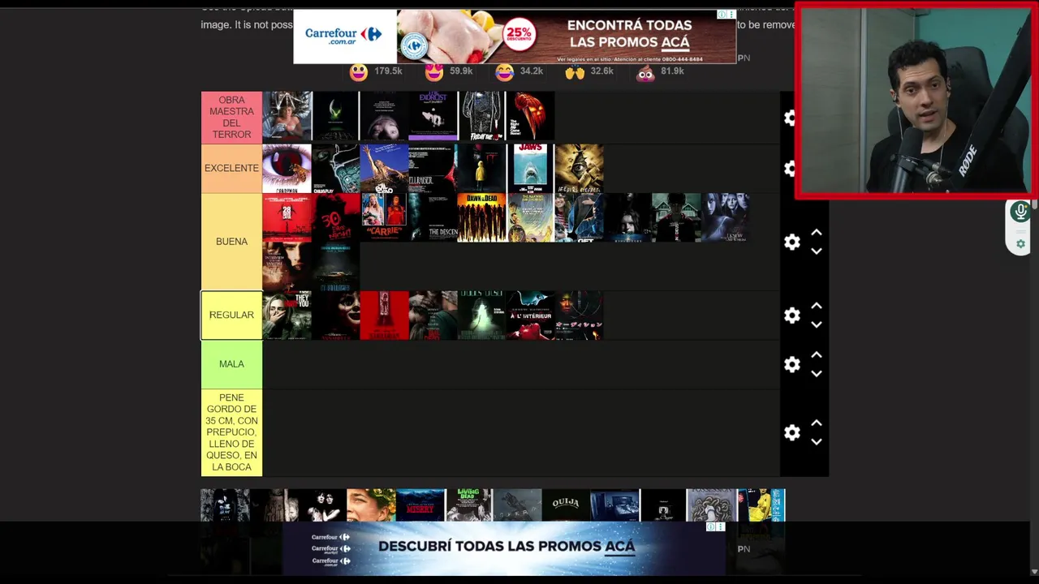Click the pink OBRA MAESTRA DEL TERROR label

tap(231, 118)
